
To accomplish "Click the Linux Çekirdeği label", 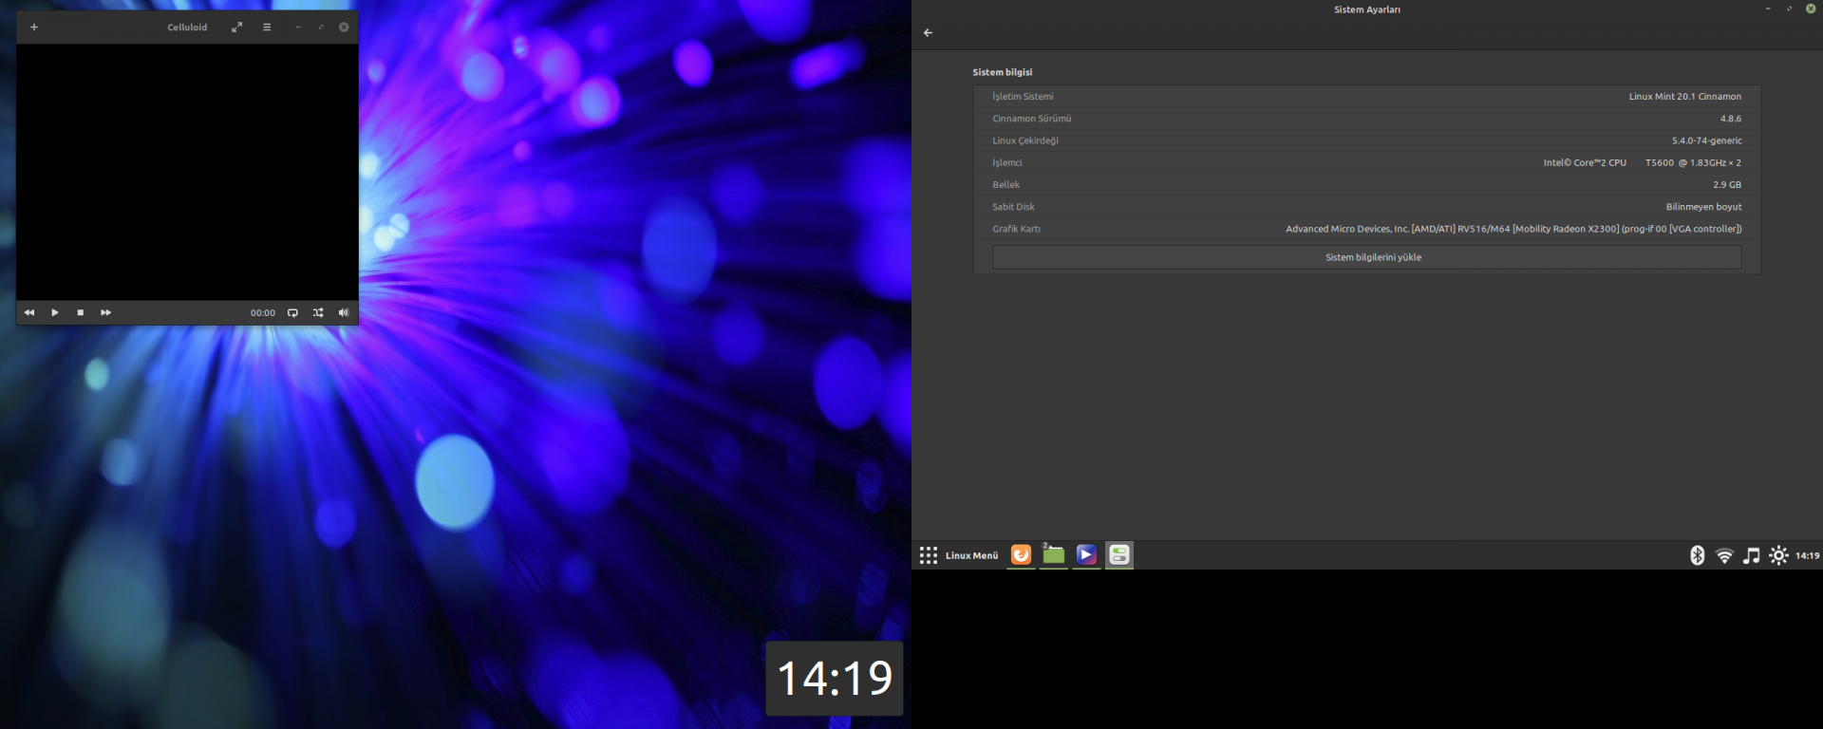I will (1025, 140).
